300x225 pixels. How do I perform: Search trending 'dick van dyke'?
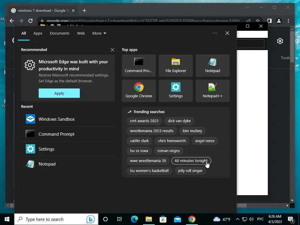pyautogui.click(x=179, y=121)
